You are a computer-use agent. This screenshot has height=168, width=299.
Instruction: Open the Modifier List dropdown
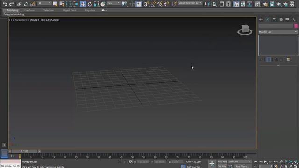tap(278, 32)
